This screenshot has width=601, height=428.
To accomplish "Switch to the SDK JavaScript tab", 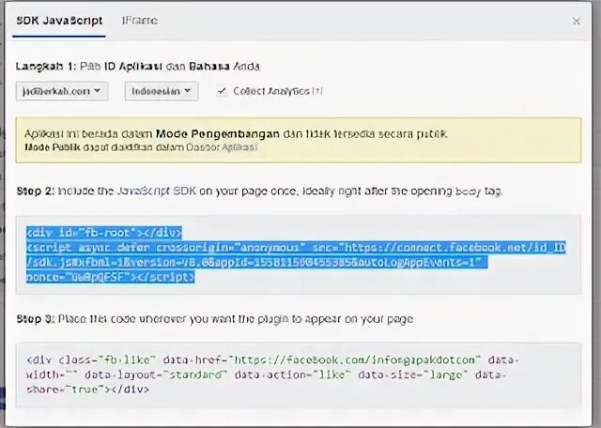I will coord(59,21).
